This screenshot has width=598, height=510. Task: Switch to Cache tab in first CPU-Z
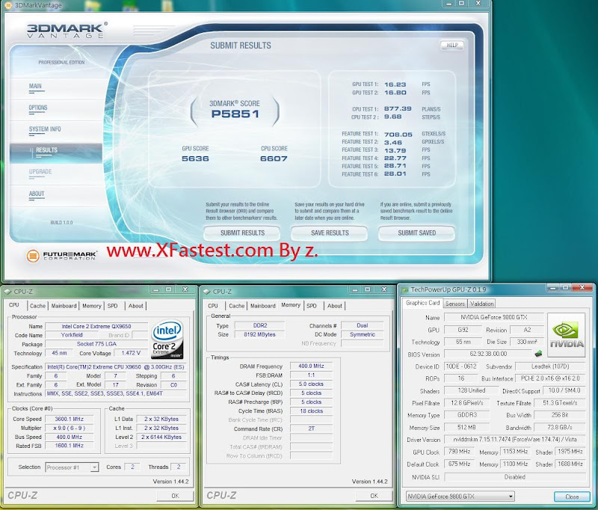tap(37, 306)
